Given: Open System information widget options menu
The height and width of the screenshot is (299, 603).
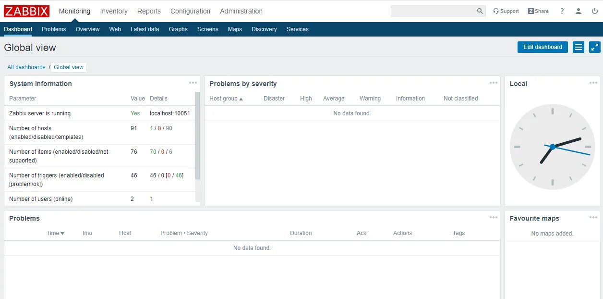Looking at the screenshot, I should click(x=193, y=83).
